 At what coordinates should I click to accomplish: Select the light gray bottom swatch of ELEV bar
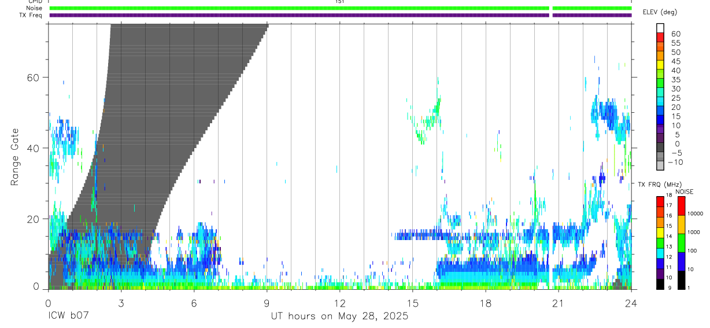[x=660, y=165]
